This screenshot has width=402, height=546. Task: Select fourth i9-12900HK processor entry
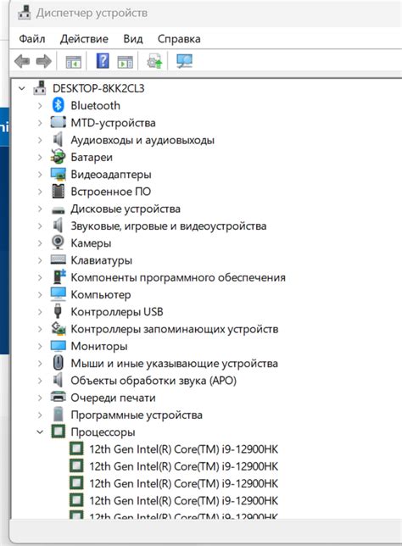[x=183, y=501]
